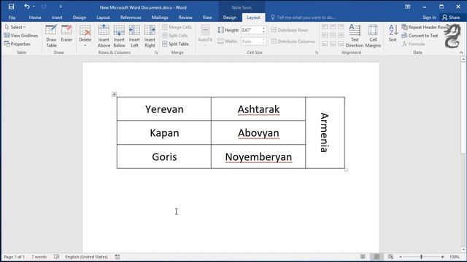
Task: Toggle Repeat Header Rows
Action: (425, 27)
